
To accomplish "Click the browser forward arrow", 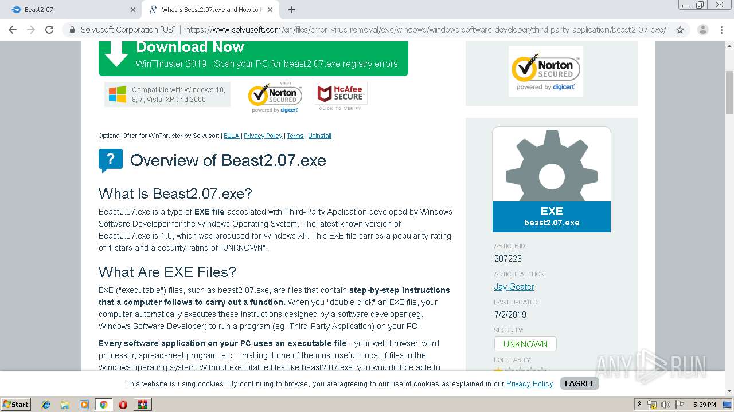I will click(31, 30).
